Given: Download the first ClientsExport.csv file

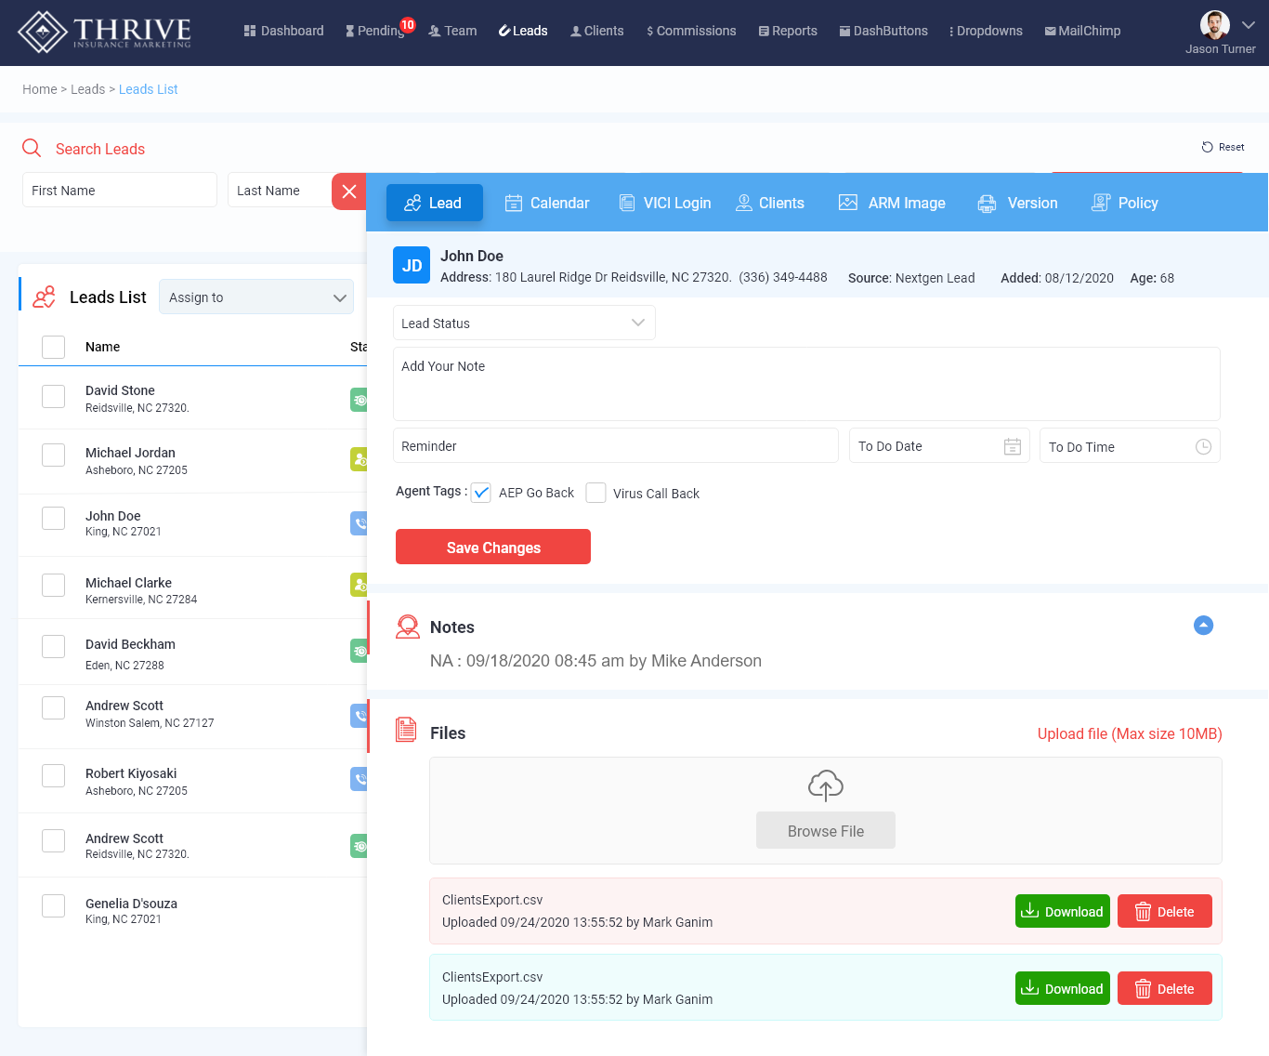Looking at the screenshot, I should [1063, 911].
